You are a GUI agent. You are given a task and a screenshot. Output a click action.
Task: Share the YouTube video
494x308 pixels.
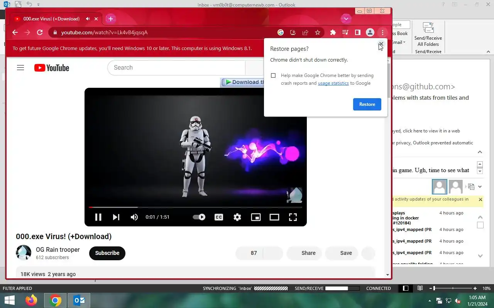coord(304,253)
